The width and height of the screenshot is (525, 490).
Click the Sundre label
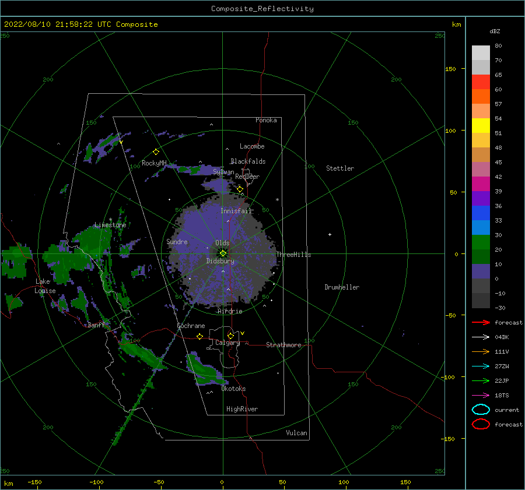coord(177,242)
